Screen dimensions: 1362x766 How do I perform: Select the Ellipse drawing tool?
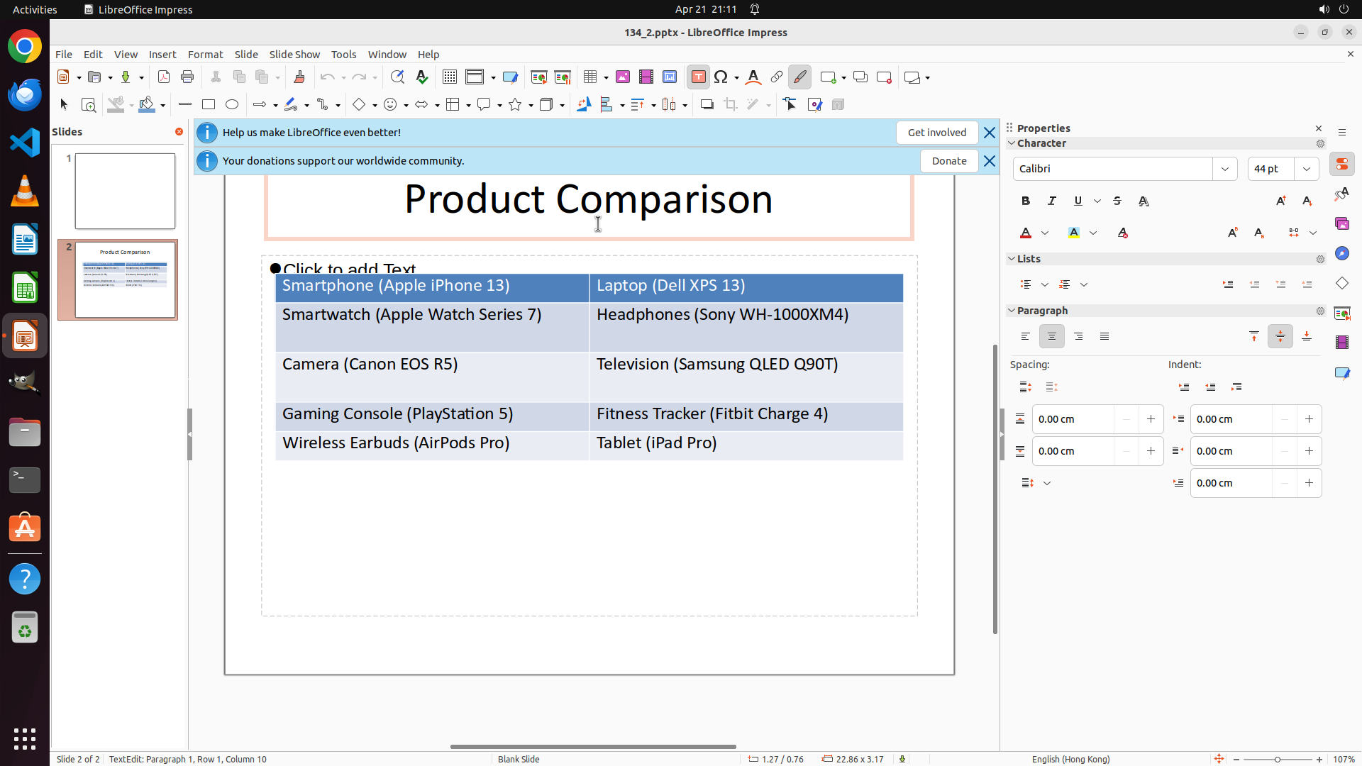232,105
